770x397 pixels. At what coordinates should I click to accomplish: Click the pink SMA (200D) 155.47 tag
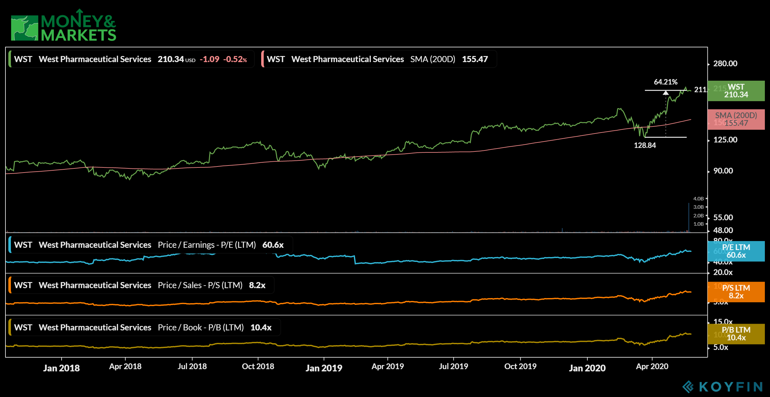coord(736,119)
